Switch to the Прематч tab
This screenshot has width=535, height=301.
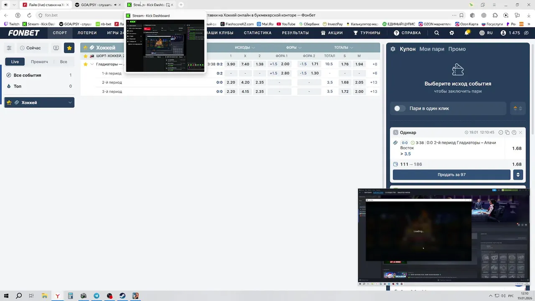pyautogui.click(x=39, y=62)
